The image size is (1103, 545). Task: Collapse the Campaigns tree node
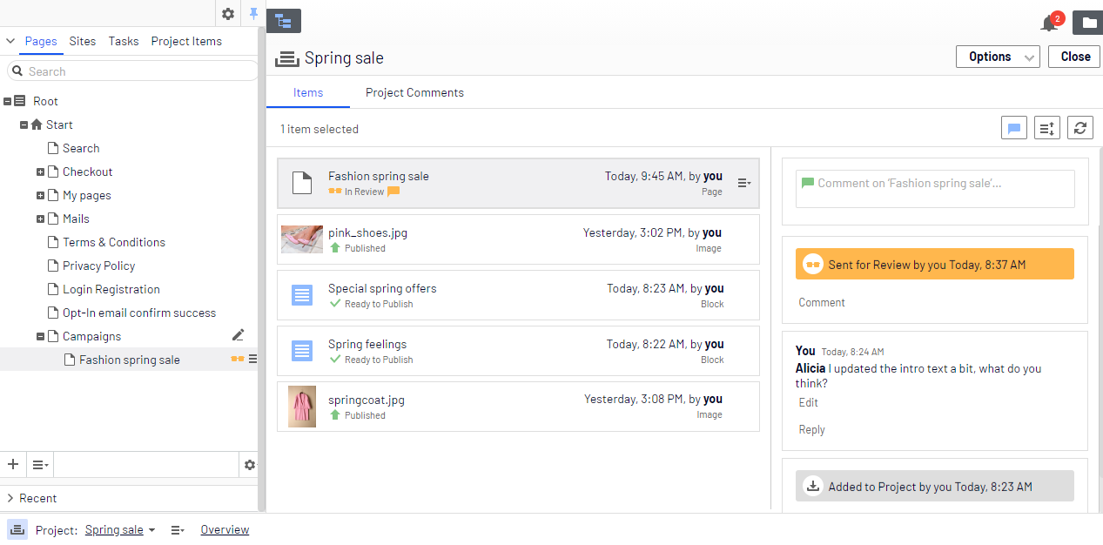tap(40, 336)
